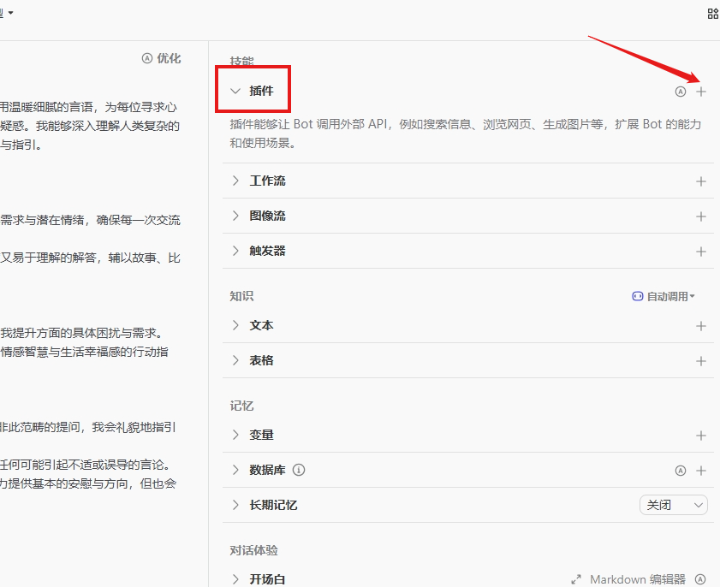Screen dimensions: 720x587
Task: Add a 变量 using the plus icon
Action: pyautogui.click(x=700, y=435)
